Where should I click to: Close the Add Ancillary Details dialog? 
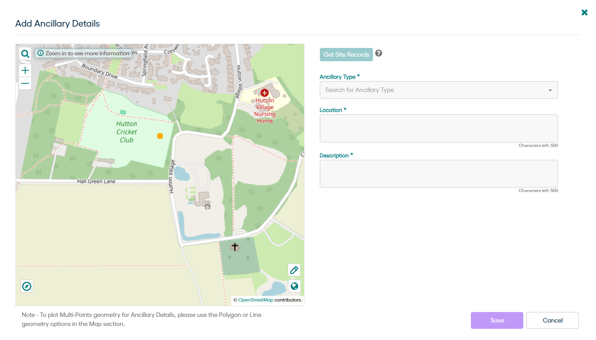point(584,13)
